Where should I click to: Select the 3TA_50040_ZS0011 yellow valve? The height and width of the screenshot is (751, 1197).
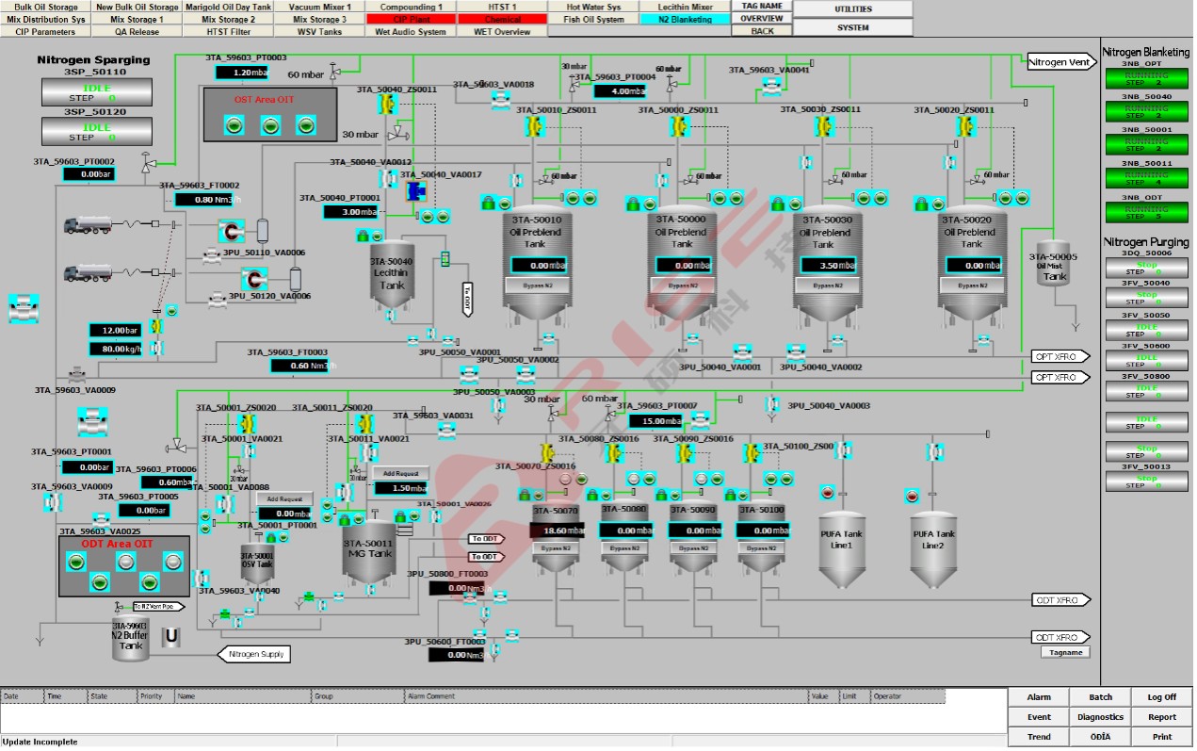[x=385, y=105]
